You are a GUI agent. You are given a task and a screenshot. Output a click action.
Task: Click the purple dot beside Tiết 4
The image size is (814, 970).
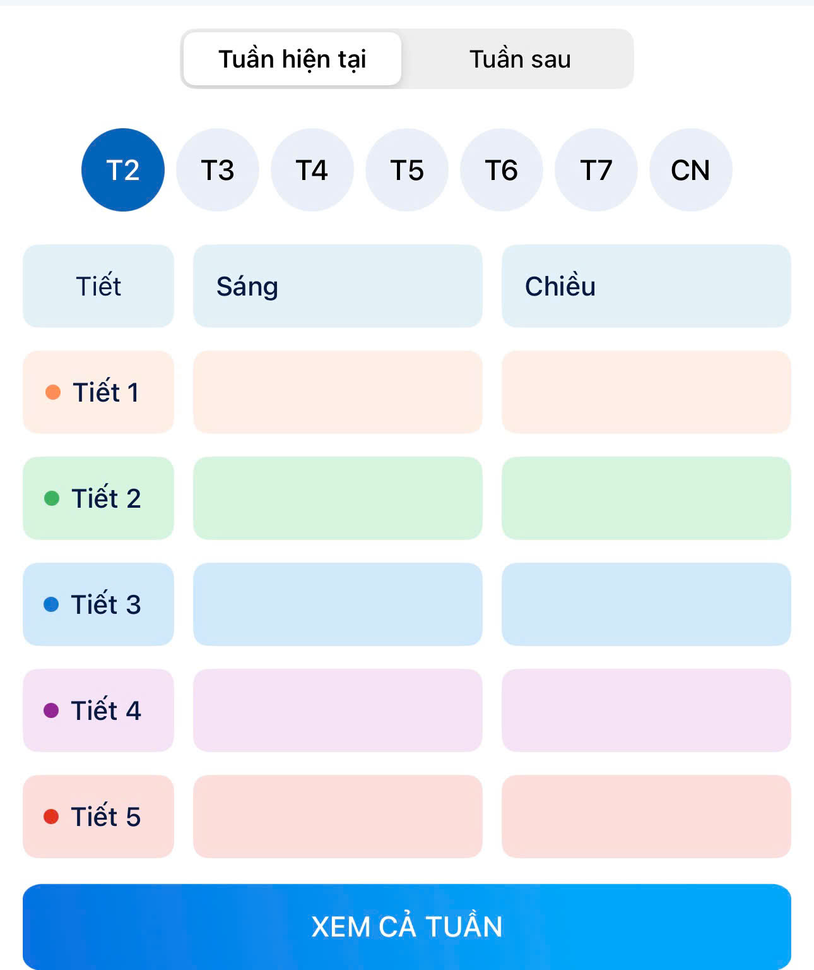coord(51,710)
